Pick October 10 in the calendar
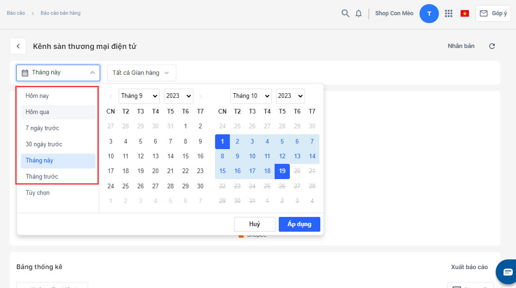 click(252, 156)
